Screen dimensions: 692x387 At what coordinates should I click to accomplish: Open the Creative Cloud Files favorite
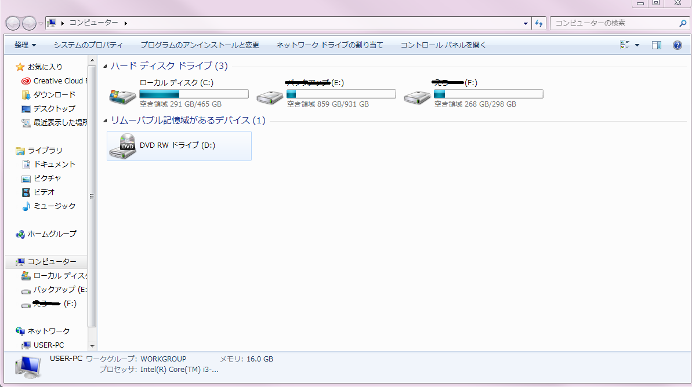click(x=55, y=81)
